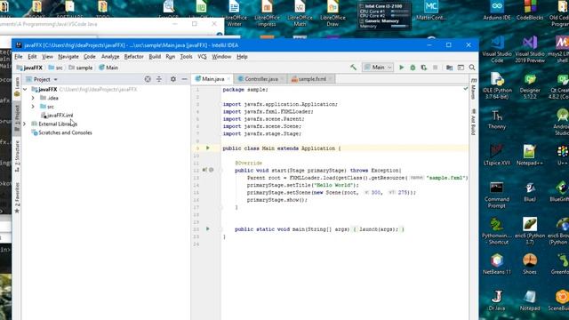Open the Code menu
Screen dimensions: 569x320
pyautogui.click(x=89, y=57)
